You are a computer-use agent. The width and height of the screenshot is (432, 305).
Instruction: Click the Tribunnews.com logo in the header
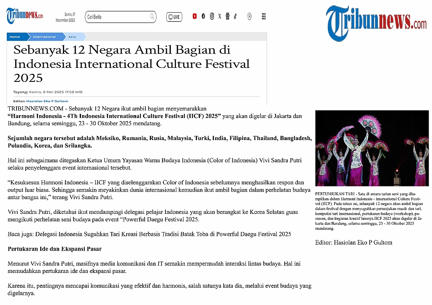(24, 16)
